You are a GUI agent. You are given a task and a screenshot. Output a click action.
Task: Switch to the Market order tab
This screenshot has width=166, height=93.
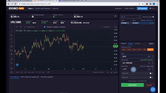(x=124, y=43)
